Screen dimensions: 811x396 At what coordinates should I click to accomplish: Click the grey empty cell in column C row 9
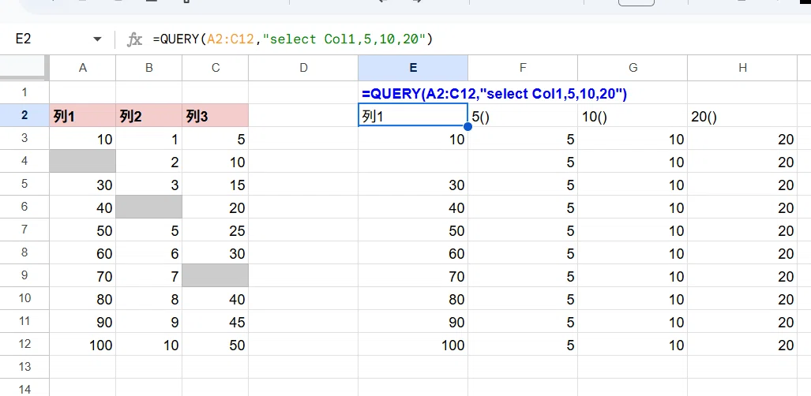pos(215,275)
